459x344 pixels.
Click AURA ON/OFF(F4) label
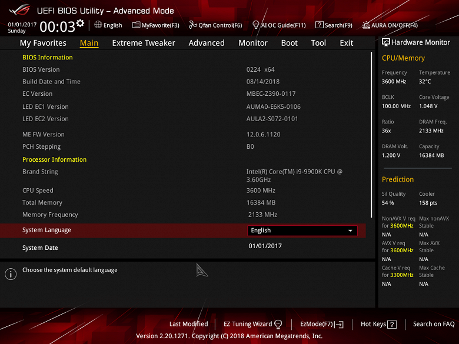coord(394,25)
